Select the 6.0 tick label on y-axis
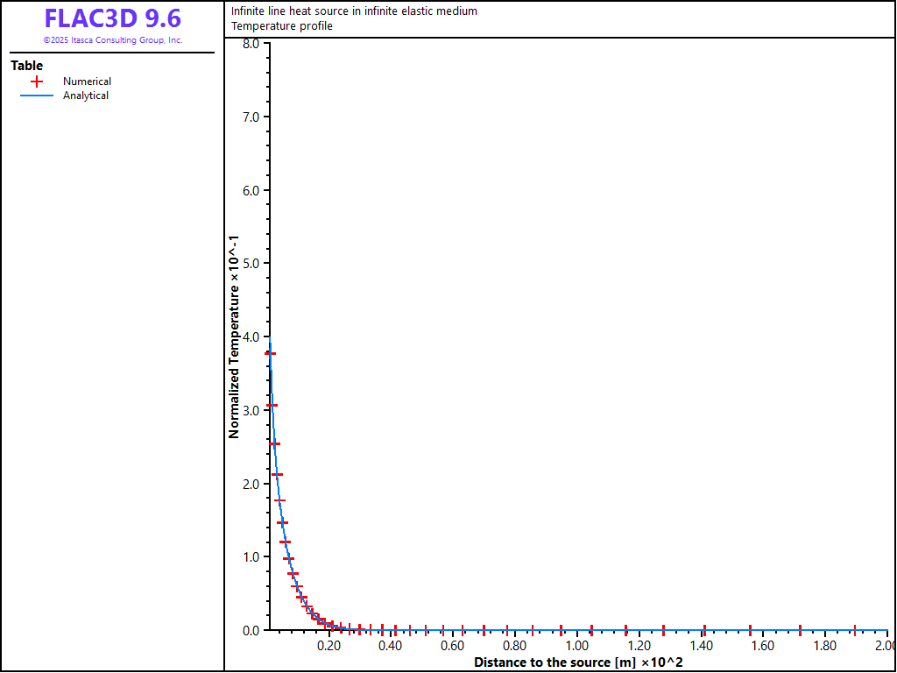Screen dimensions: 897x673 pyautogui.click(x=250, y=191)
